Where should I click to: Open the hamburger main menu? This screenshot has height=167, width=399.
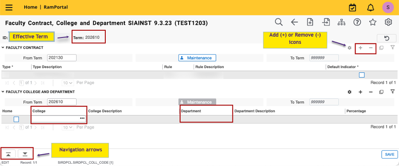(x=9, y=7)
